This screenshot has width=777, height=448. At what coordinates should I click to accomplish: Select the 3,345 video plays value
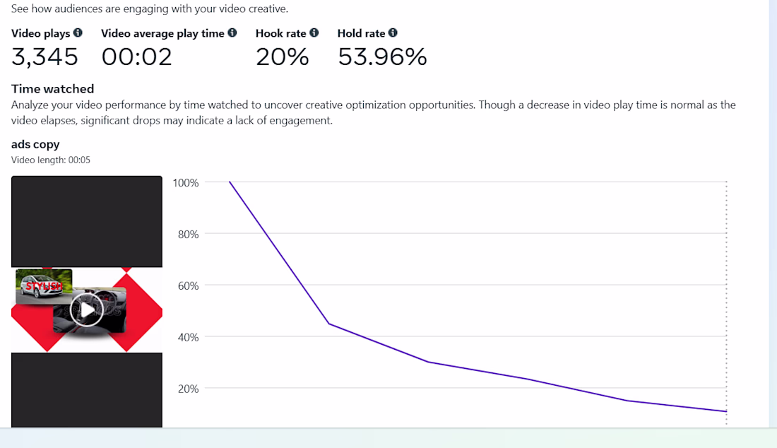click(45, 57)
